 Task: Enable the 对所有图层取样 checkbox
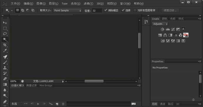point(135,10)
